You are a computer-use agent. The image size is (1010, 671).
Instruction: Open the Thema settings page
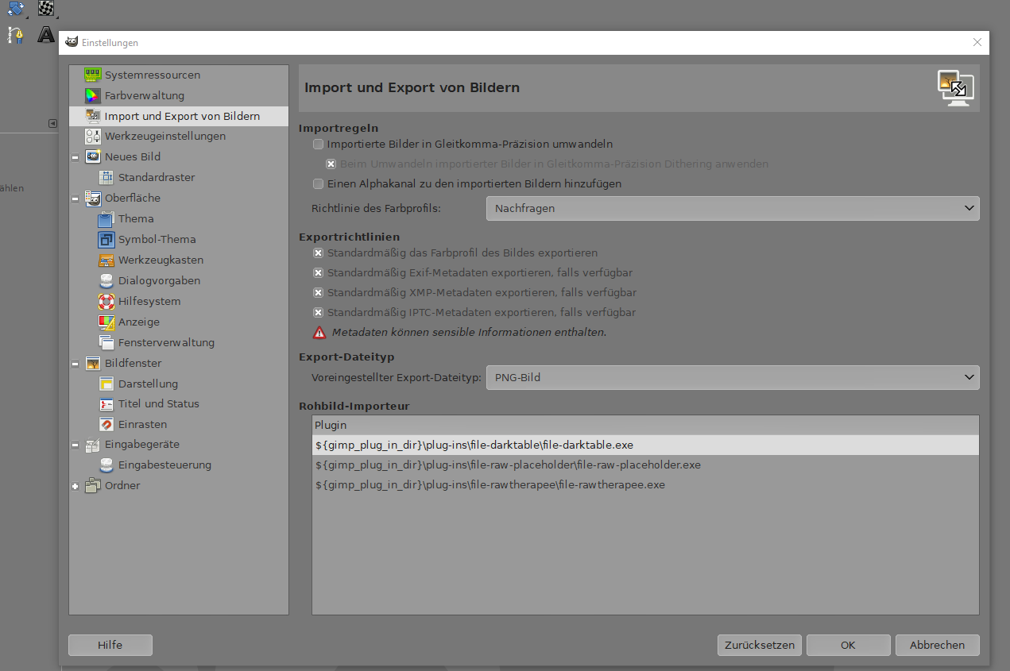click(x=136, y=219)
